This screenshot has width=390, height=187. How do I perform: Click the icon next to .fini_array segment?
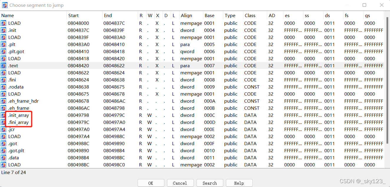(x=4, y=122)
